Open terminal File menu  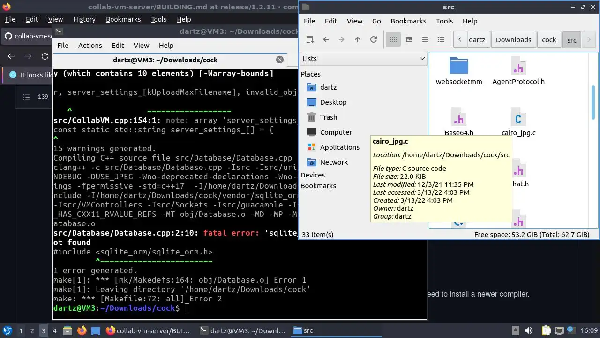(63, 46)
